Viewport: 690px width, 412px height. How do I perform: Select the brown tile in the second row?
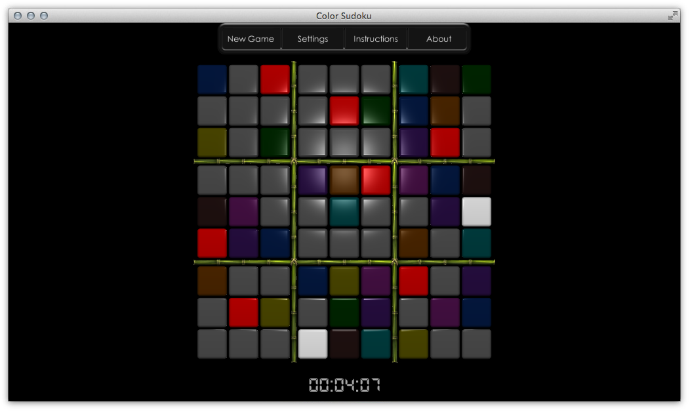[x=445, y=111]
